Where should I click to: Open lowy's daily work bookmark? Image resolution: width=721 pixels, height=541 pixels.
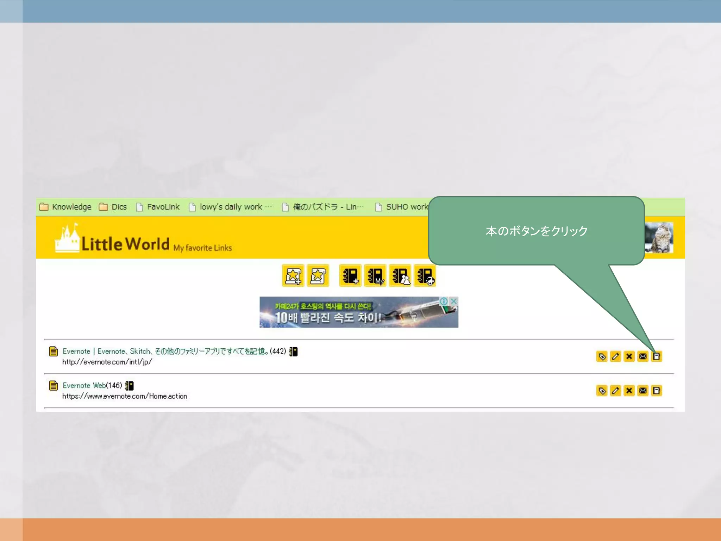tap(231, 207)
